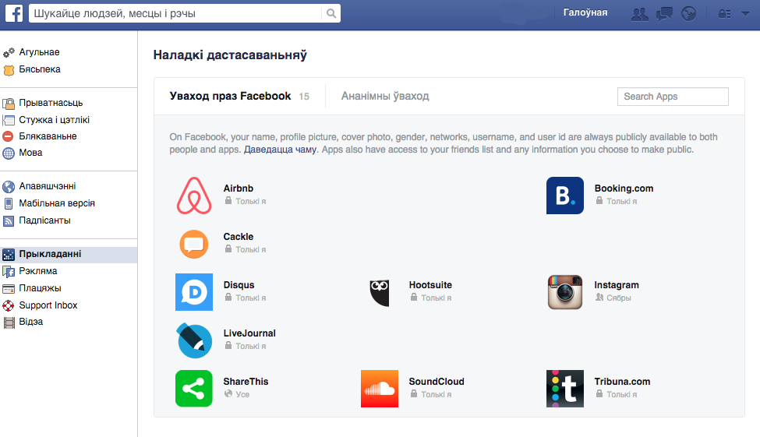The height and width of the screenshot is (437, 760).
Task: Open messages icon in top bar
Action: (x=664, y=13)
